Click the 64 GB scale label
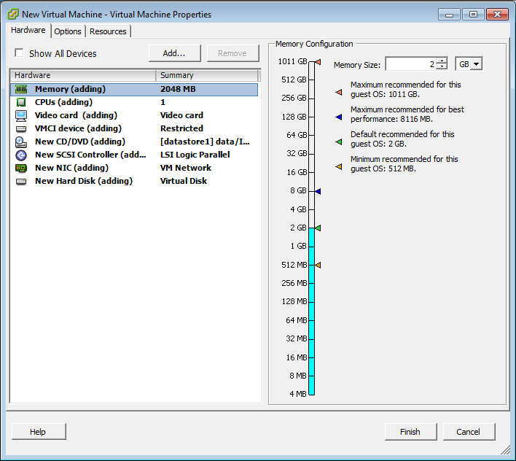This screenshot has width=516, height=461. [x=297, y=135]
